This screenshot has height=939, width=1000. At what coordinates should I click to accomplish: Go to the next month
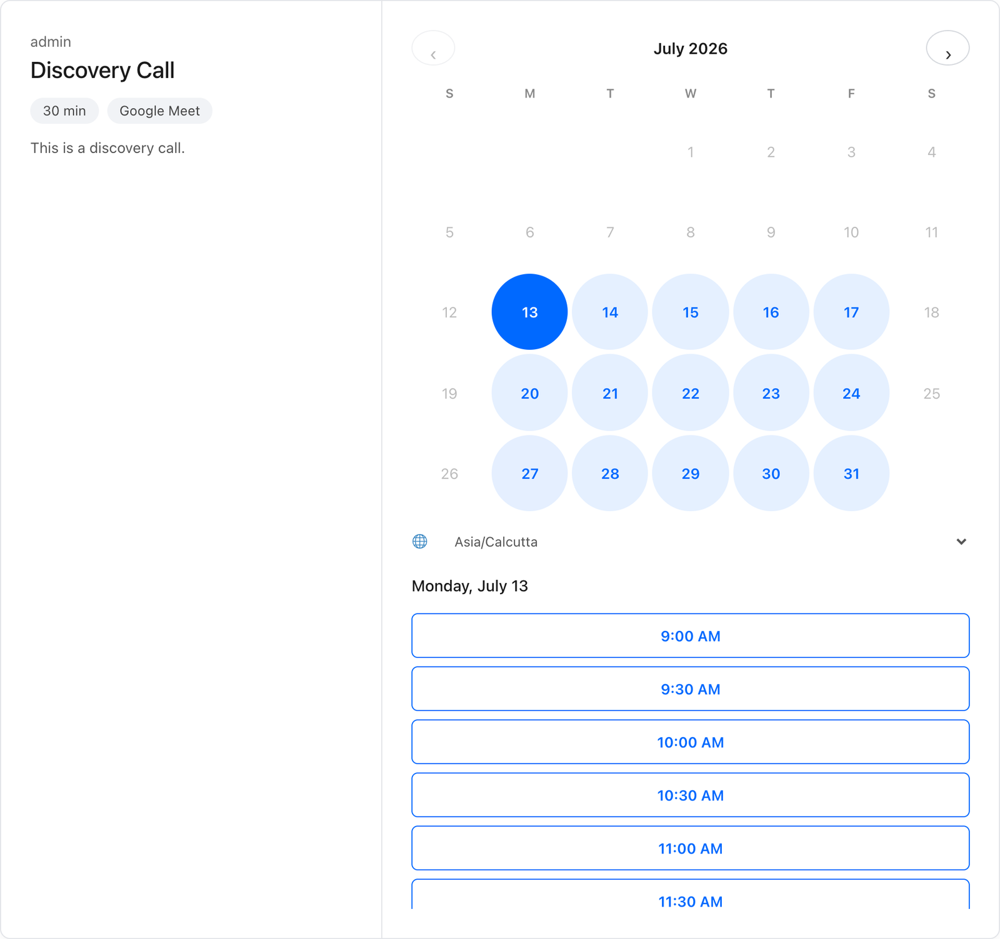click(x=947, y=48)
